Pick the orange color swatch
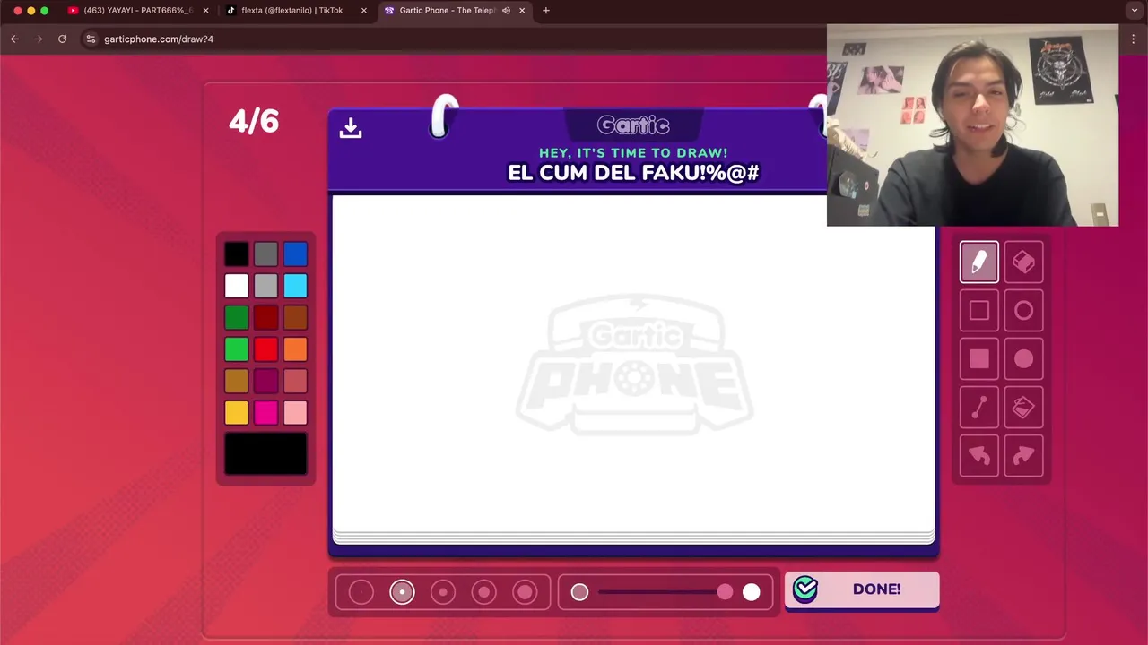This screenshot has width=1148, height=645. click(x=295, y=349)
